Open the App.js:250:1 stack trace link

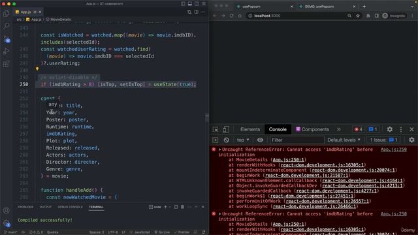(288, 160)
